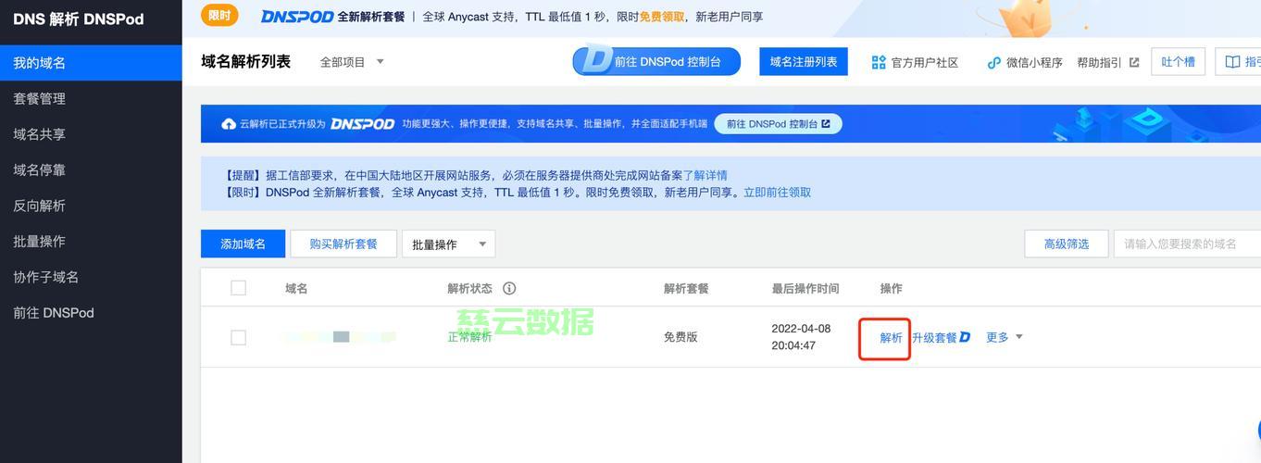Click the 解析状态 info icon
Viewport: 1261px width, 463px height.
click(x=508, y=288)
